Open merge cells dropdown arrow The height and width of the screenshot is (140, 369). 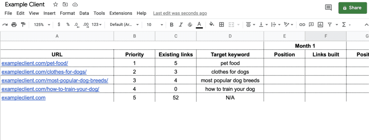coord(239,25)
